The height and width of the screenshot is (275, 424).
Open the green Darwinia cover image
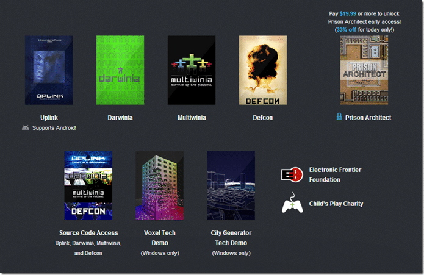120,70
